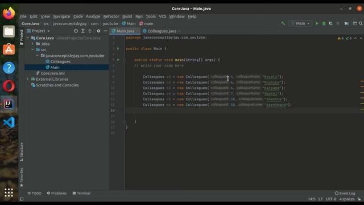
Task: Expand the .idea folder
Action: click(x=32, y=44)
